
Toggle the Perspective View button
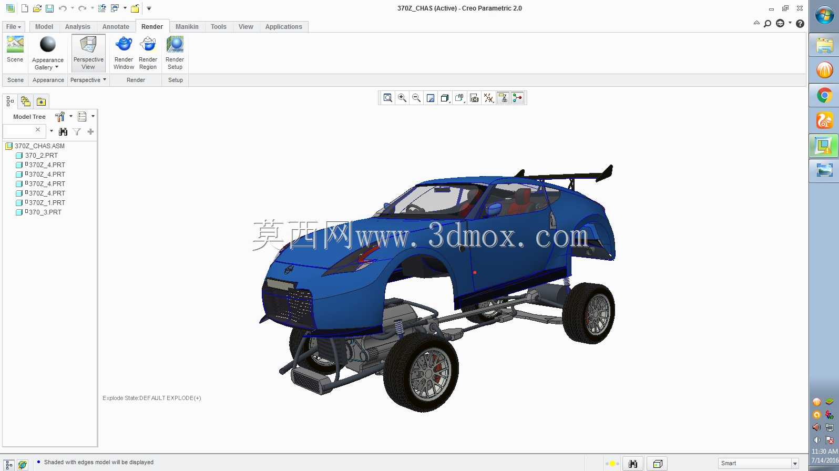[x=88, y=53]
